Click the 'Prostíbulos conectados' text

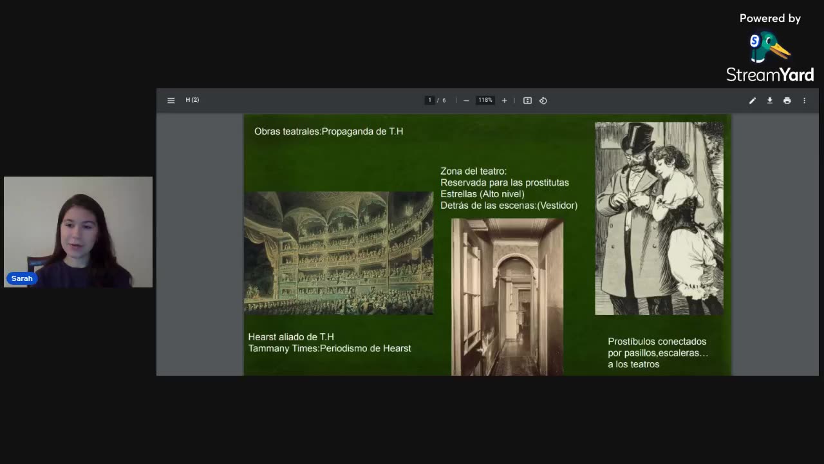(657, 342)
